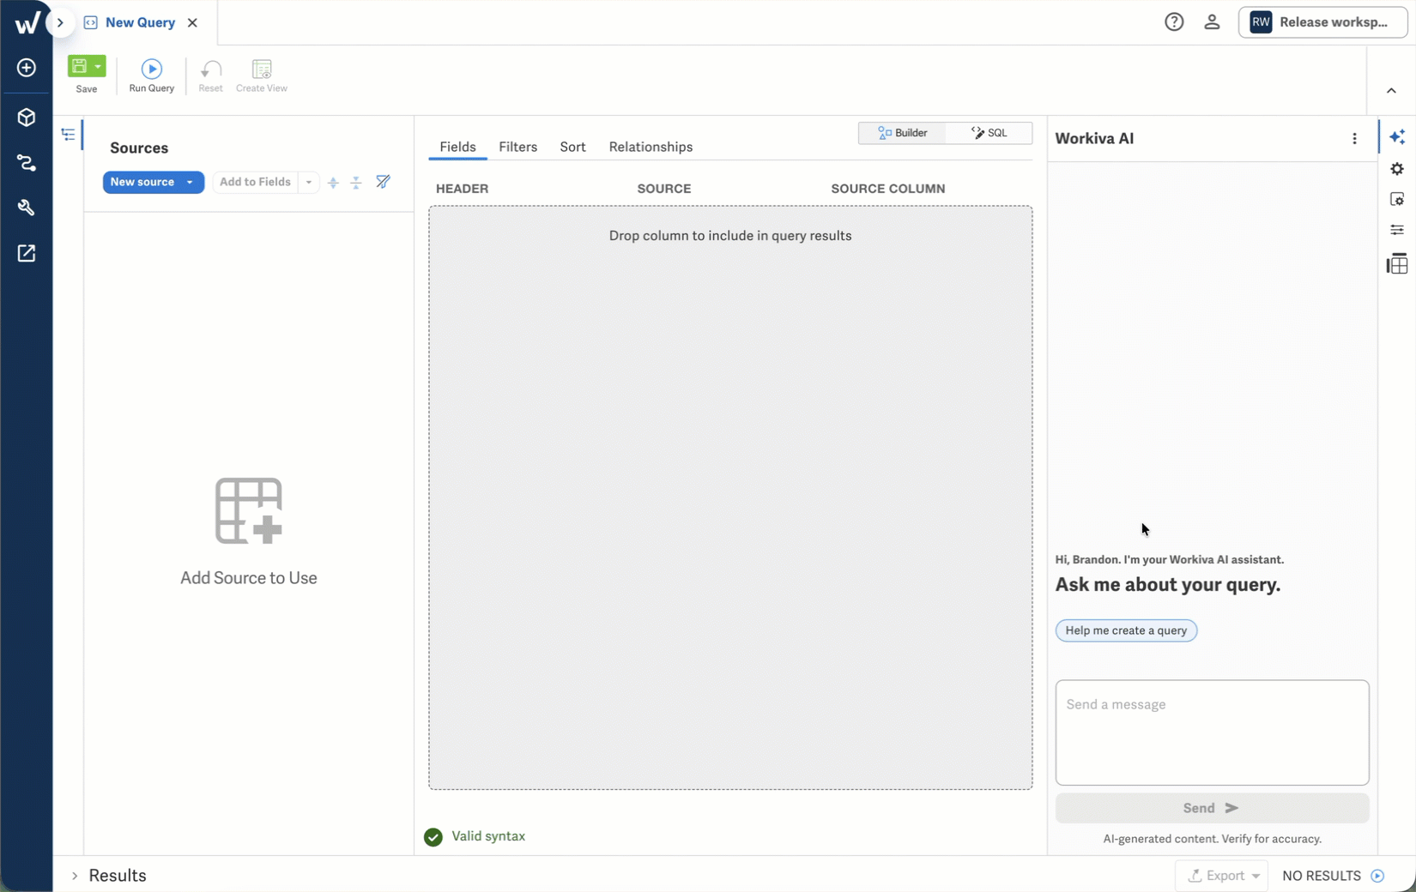Open the sliders parameters icon in right rail
The height and width of the screenshot is (892, 1416).
tap(1397, 230)
